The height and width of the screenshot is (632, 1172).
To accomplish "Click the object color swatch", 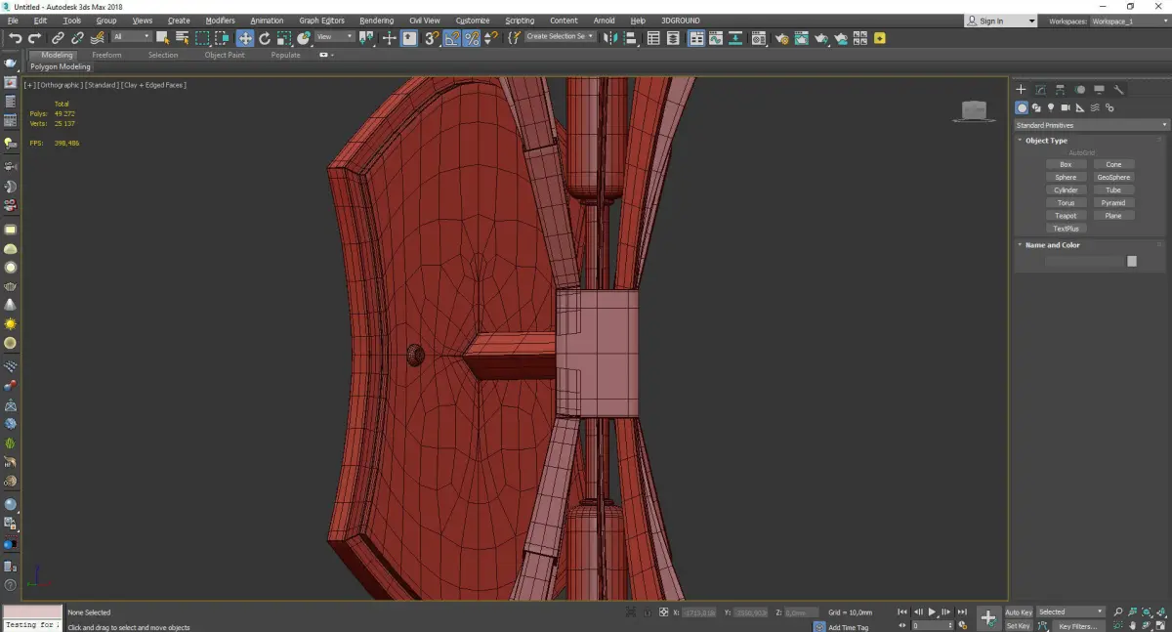I will 1131,261.
